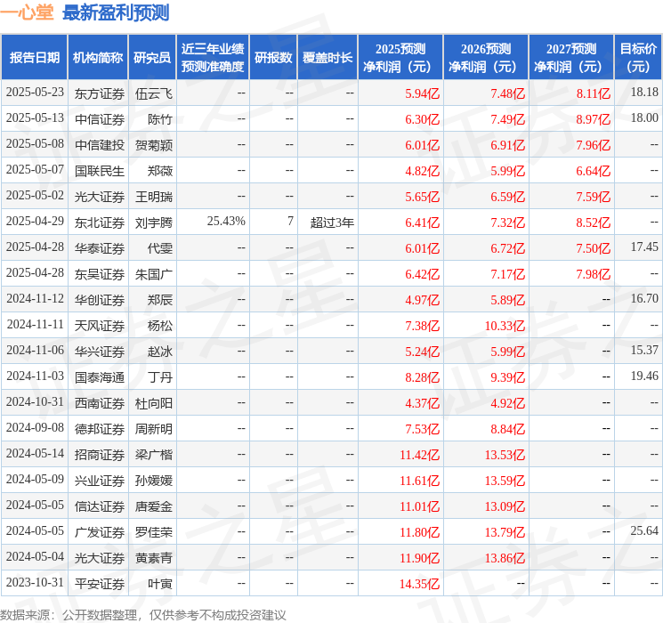The image size is (663, 623).
Task: Click accuracy value 25.43%
Action: tap(226, 222)
